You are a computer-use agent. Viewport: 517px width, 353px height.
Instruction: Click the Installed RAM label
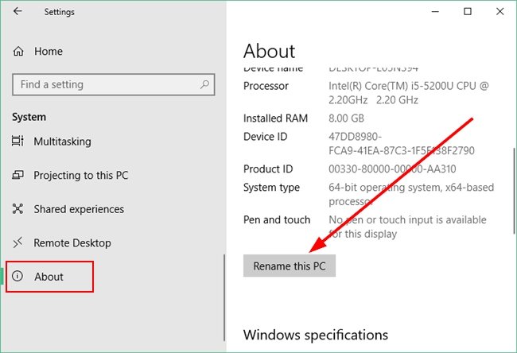[275, 118]
